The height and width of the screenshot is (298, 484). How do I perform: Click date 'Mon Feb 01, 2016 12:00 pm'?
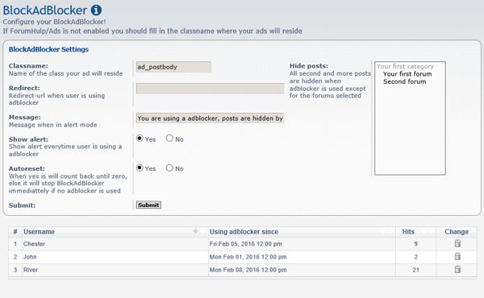[248, 257]
